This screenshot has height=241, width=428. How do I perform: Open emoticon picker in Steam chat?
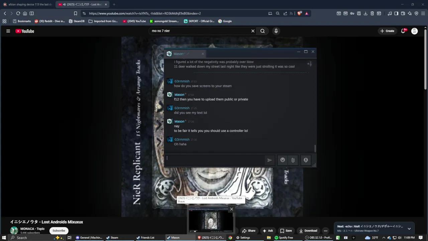pos(283,160)
